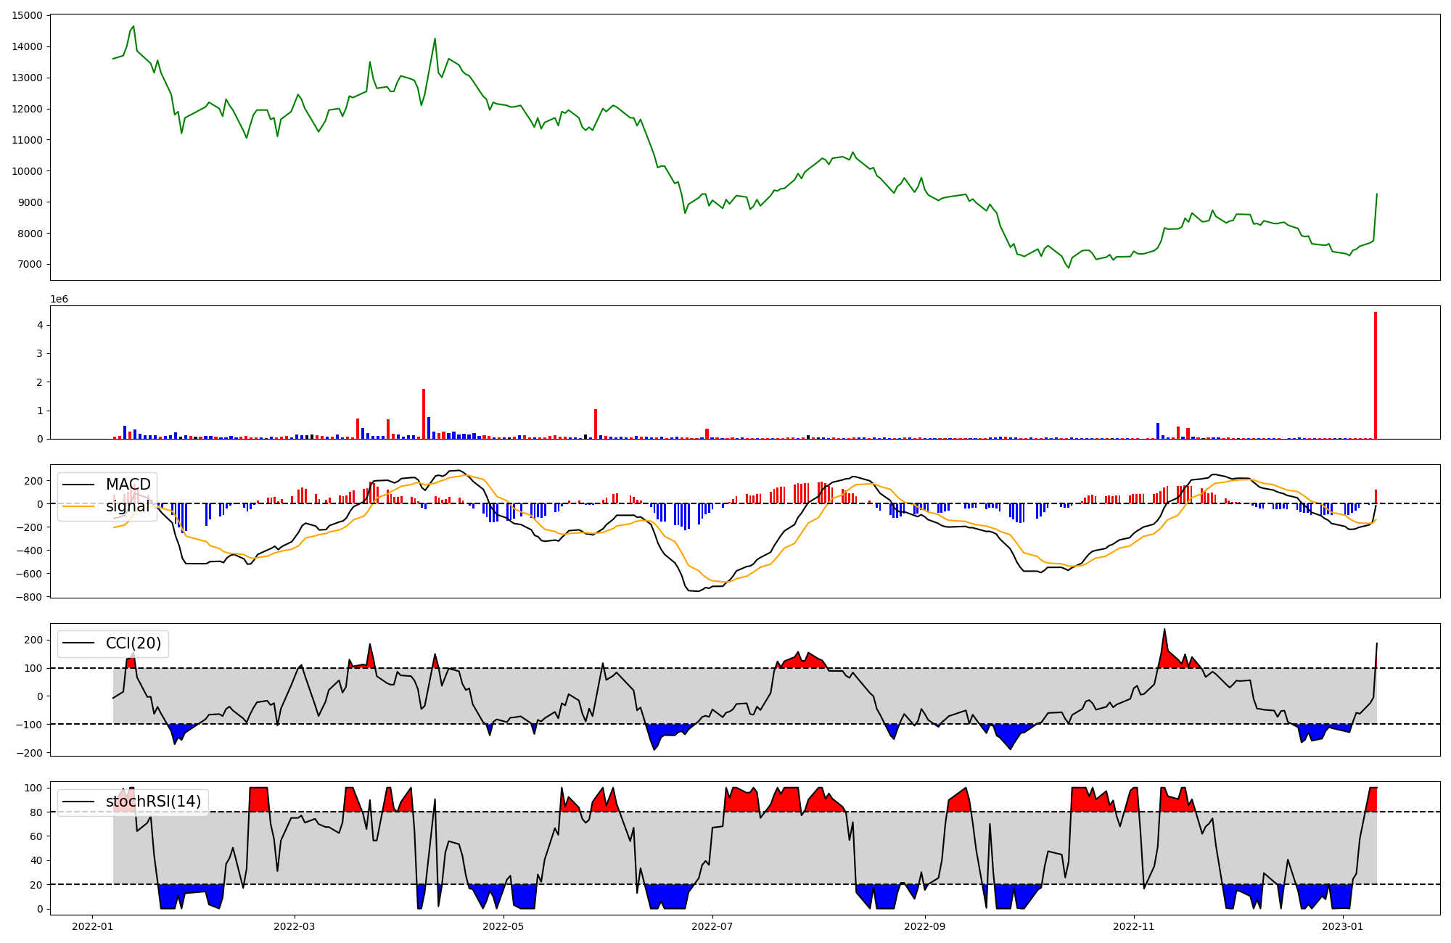Click the MACD legend entry
Screen dimensions: 1451x943
point(128,485)
